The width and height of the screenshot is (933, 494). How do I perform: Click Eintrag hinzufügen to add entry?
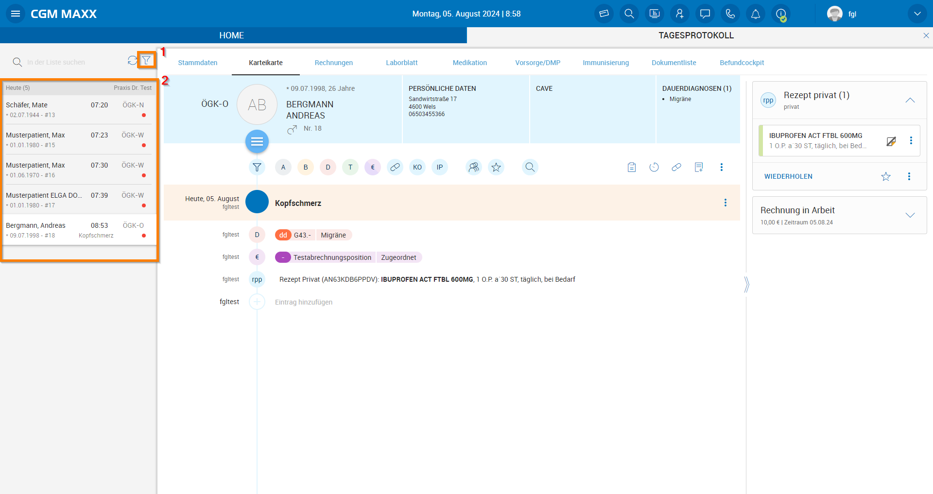pyautogui.click(x=304, y=302)
